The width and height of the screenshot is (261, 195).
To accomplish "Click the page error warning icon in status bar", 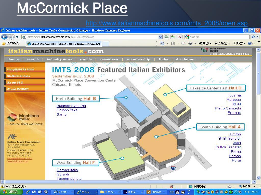I will (3, 187).
